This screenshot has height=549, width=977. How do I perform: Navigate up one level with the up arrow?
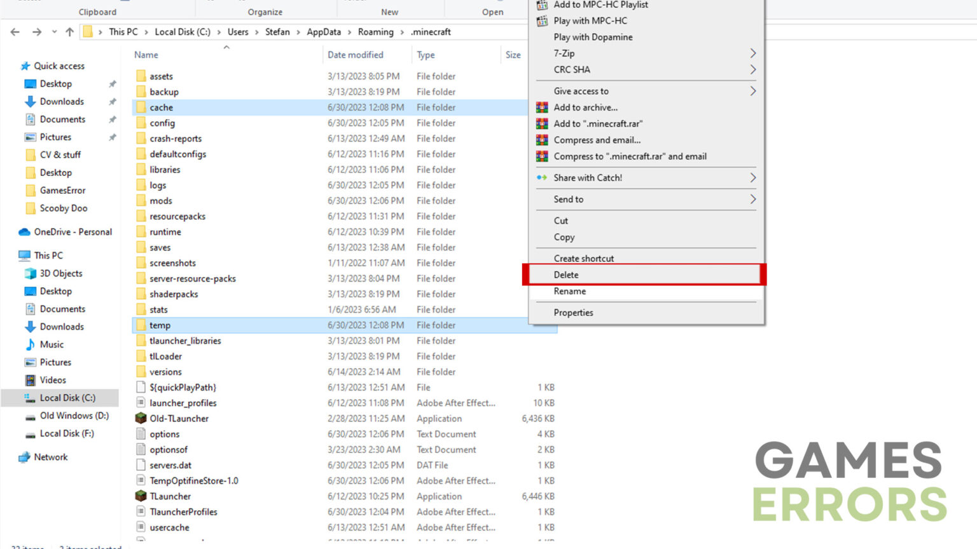70,32
